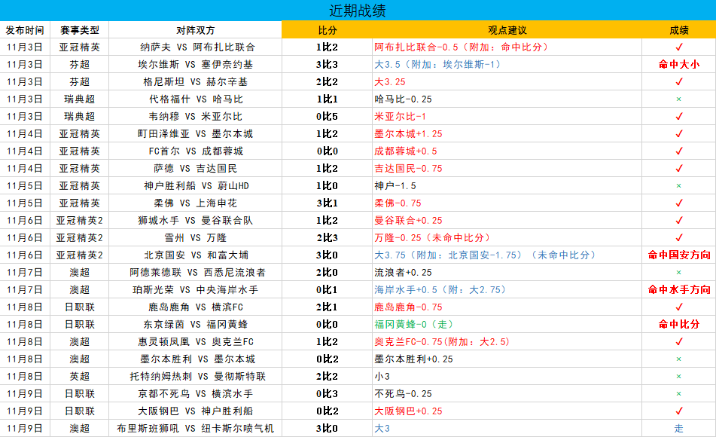Click the checkmark in the 韦纳穆 VS 米亚尔比 row

coord(678,116)
